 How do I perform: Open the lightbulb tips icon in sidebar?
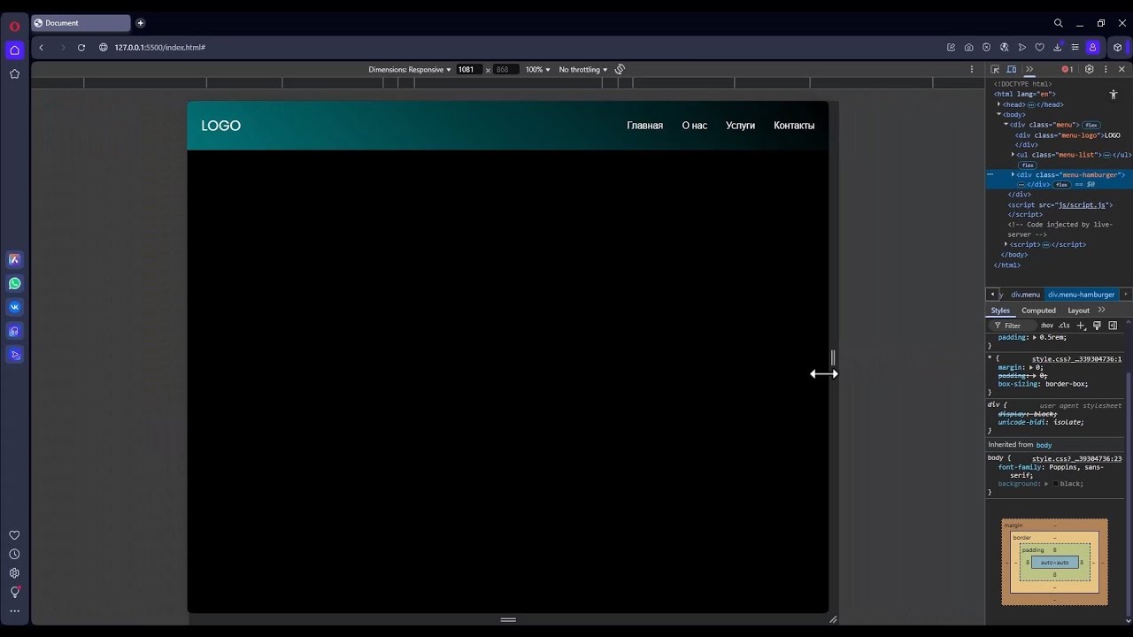14,592
